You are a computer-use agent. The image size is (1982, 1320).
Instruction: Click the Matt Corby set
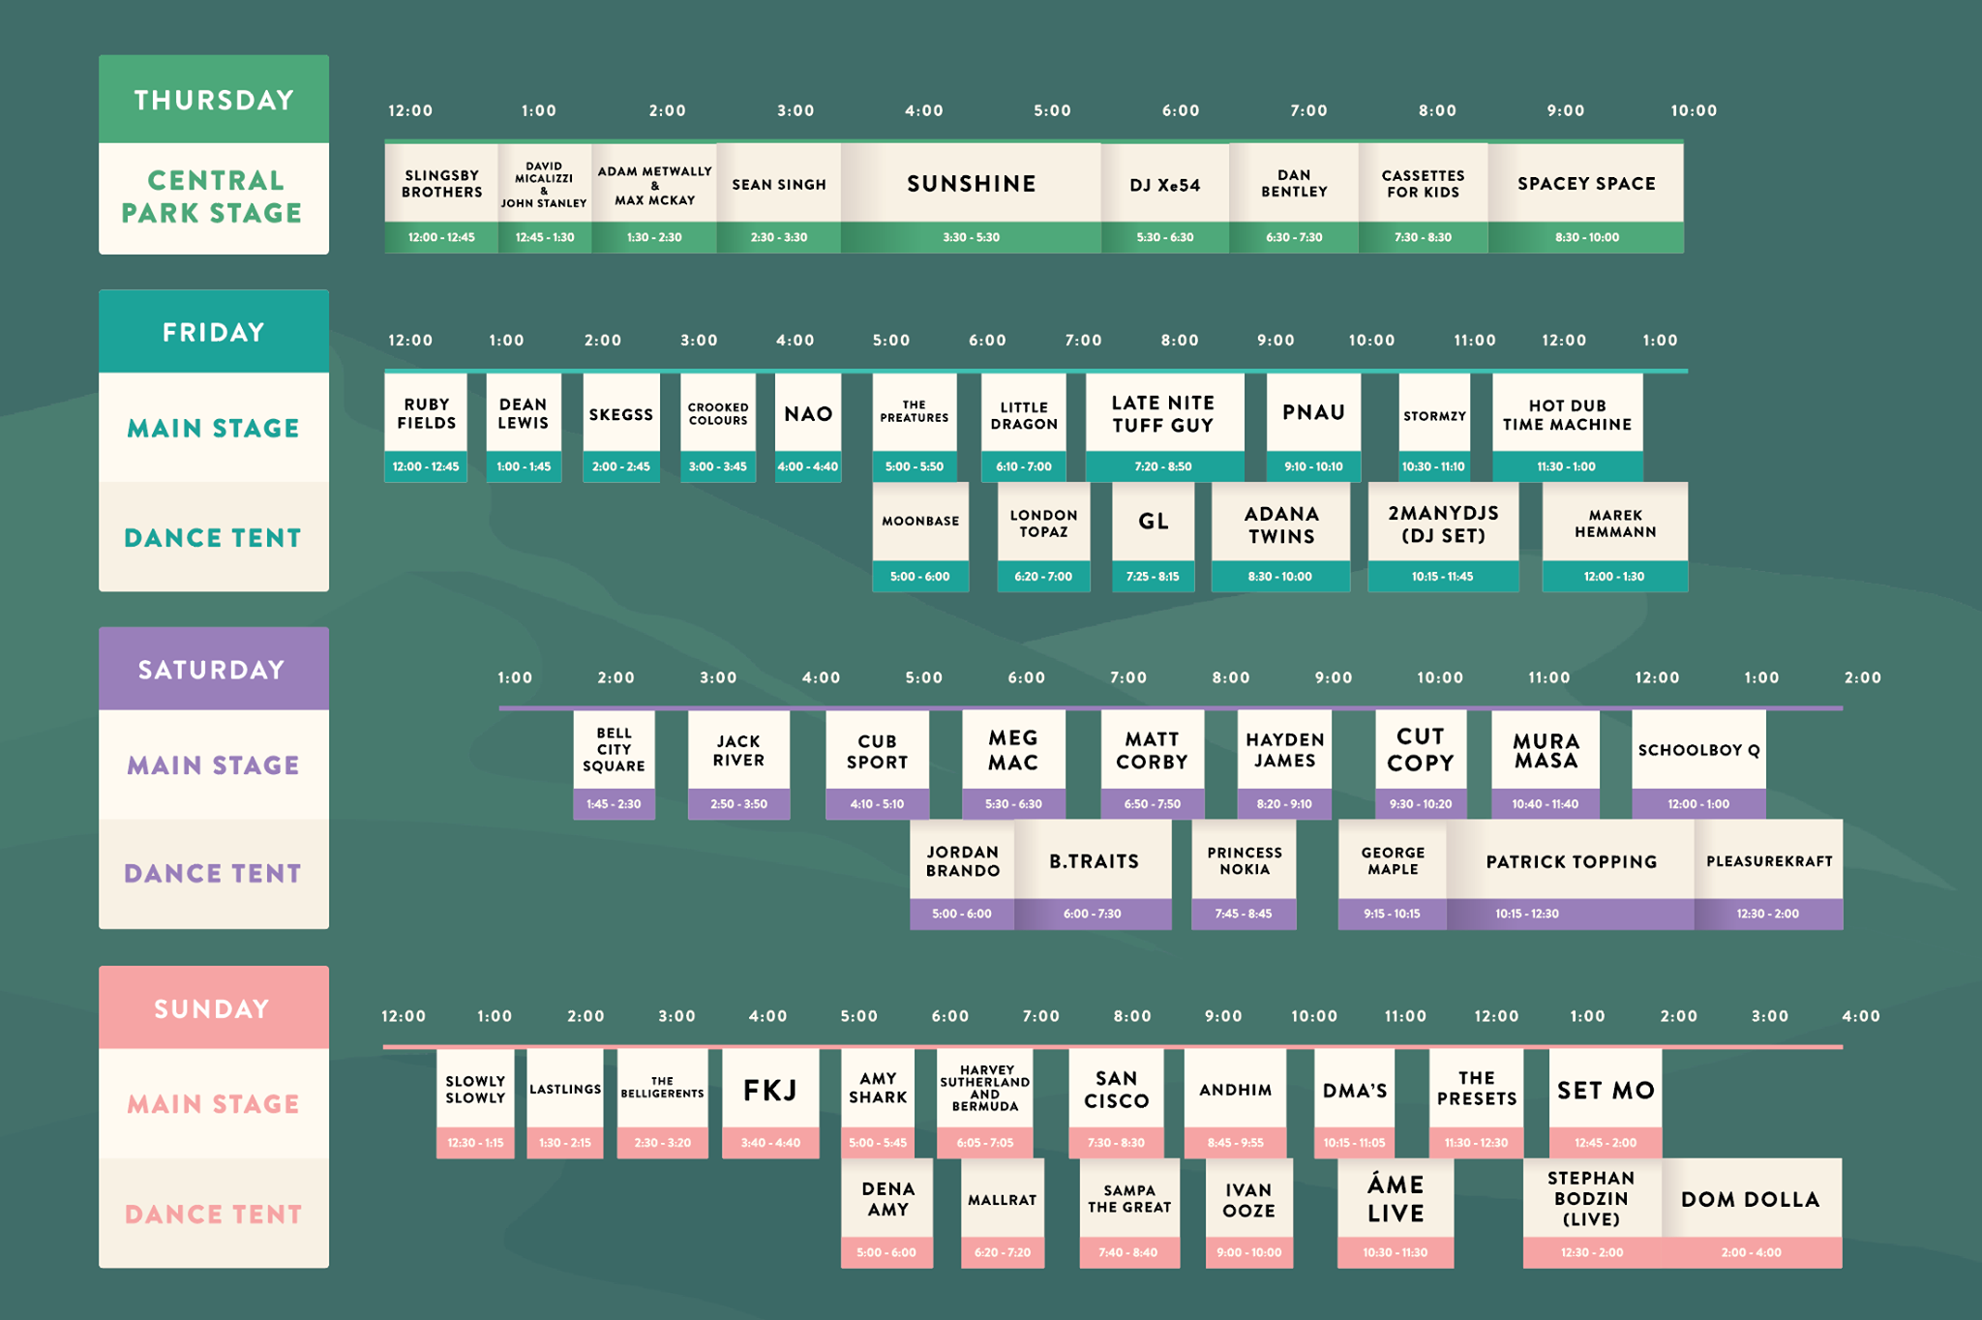pos(1152,765)
